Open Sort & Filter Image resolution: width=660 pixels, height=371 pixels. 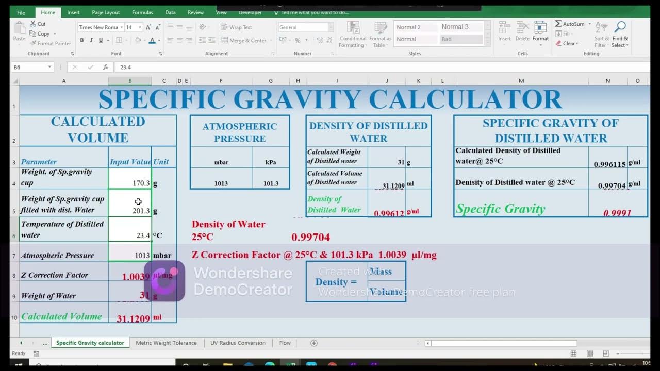point(602,35)
